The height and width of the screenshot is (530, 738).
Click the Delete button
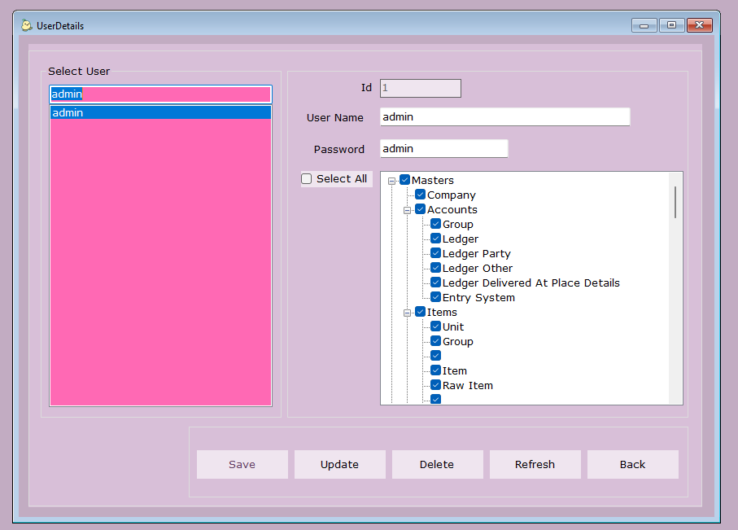pyautogui.click(x=437, y=465)
